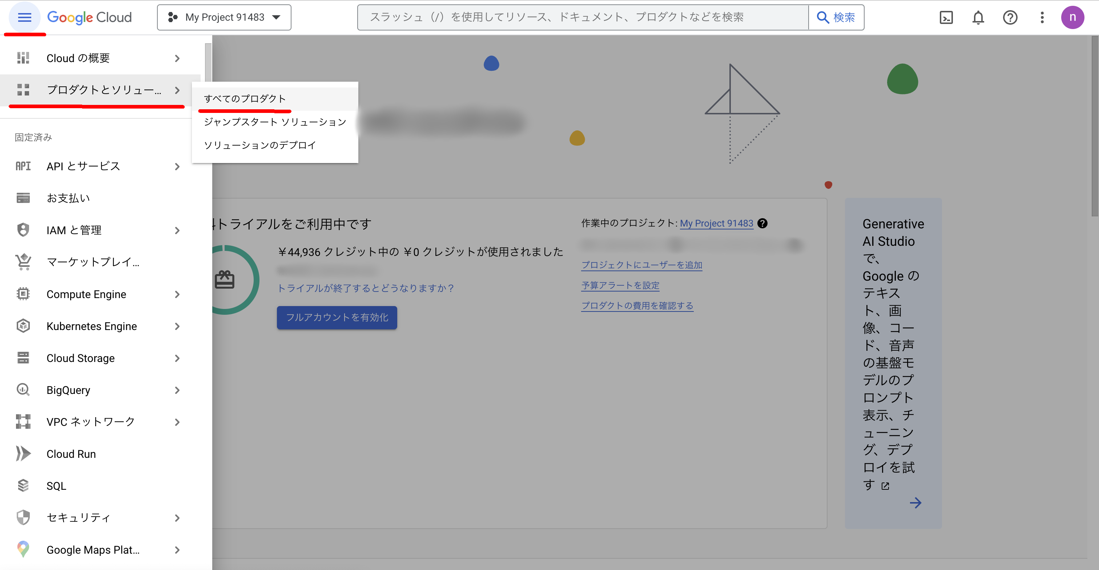1099x570 pixels.
Task: Open the navigation hamburger menu
Action: [x=25, y=17]
